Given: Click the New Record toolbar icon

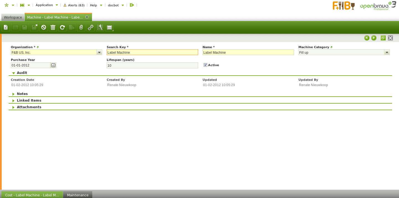Looking at the screenshot, I should click(x=6, y=27).
